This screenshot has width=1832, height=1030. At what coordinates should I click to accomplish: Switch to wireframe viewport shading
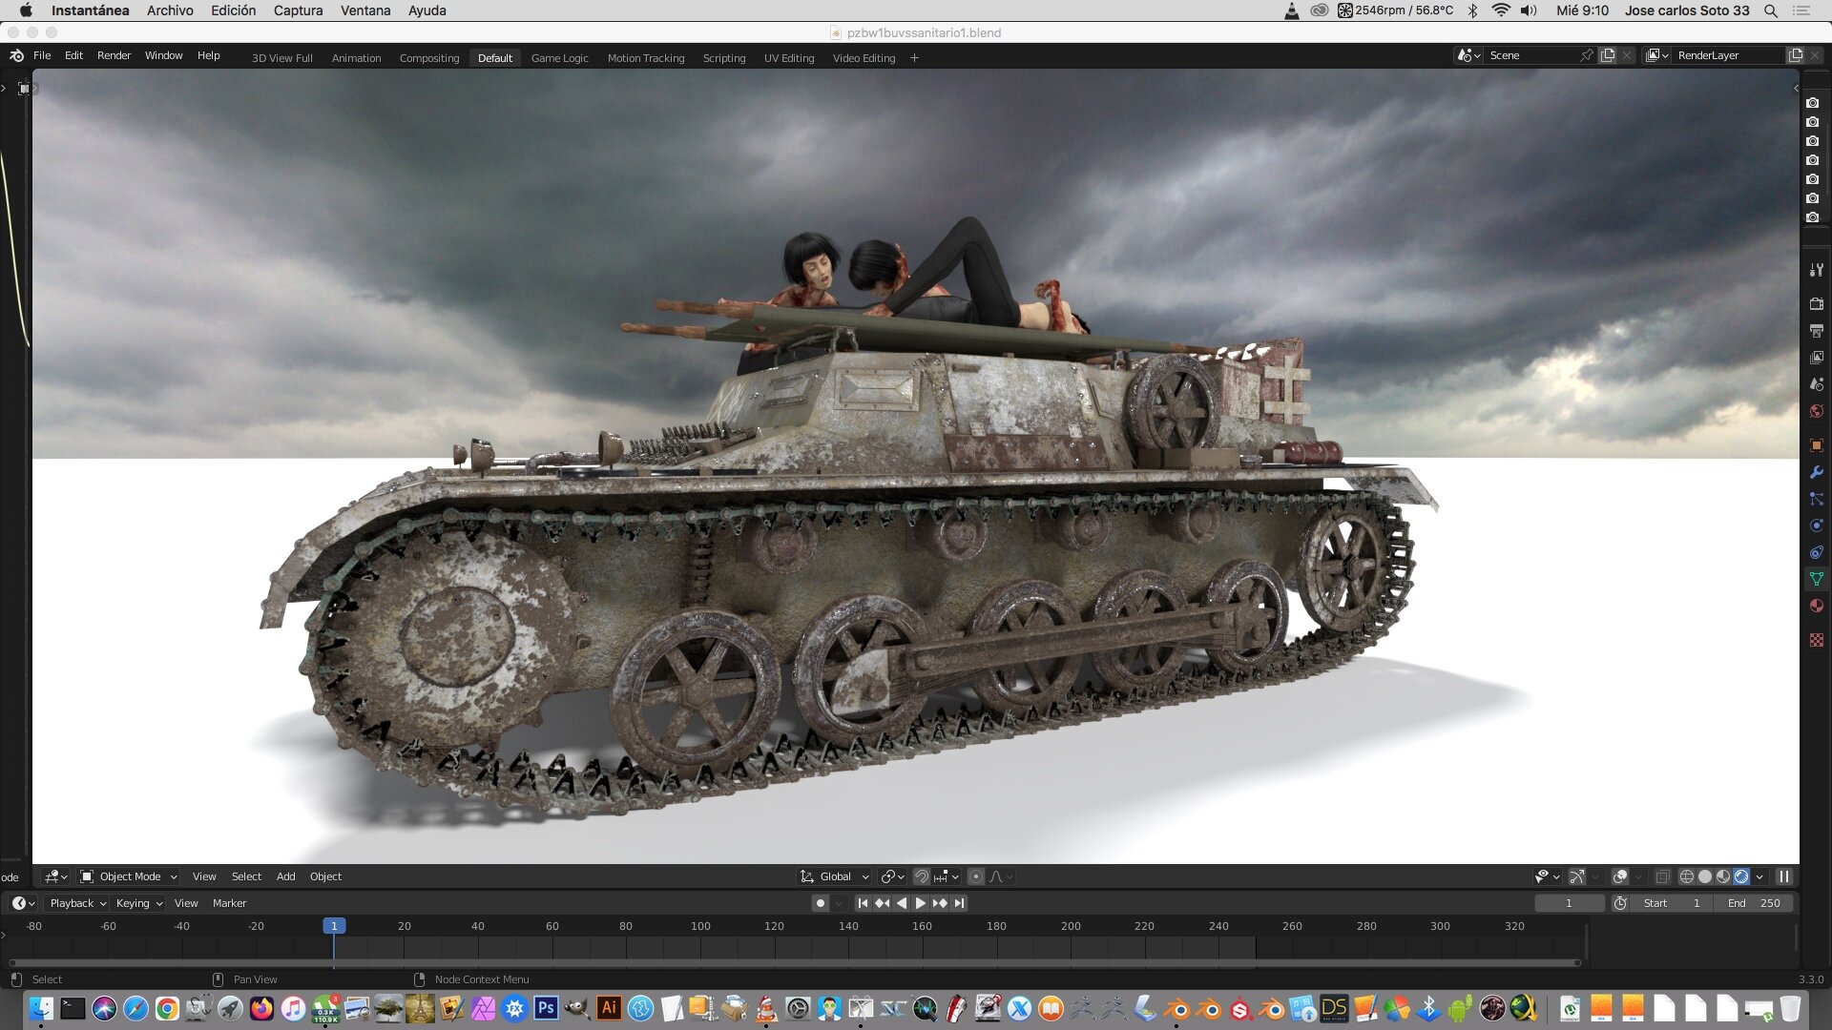[x=1687, y=876]
